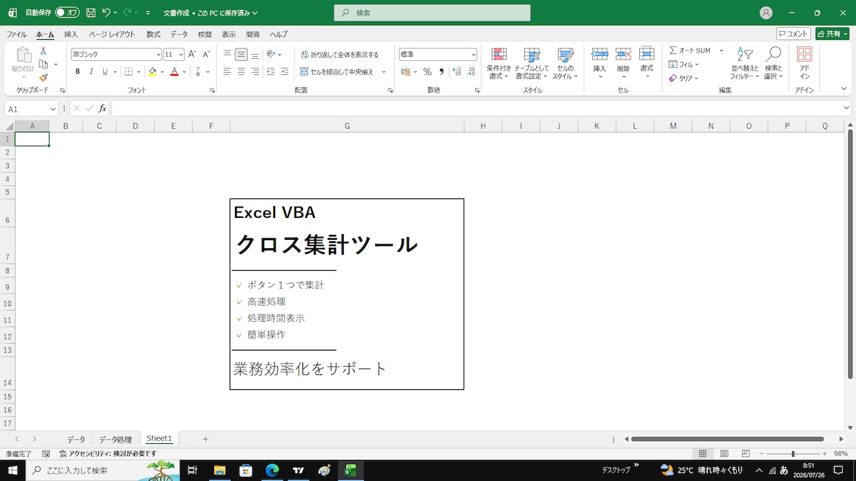The width and height of the screenshot is (856, 481).
Task: Open 条件付き書式 conditional formatting
Action: pos(499,64)
